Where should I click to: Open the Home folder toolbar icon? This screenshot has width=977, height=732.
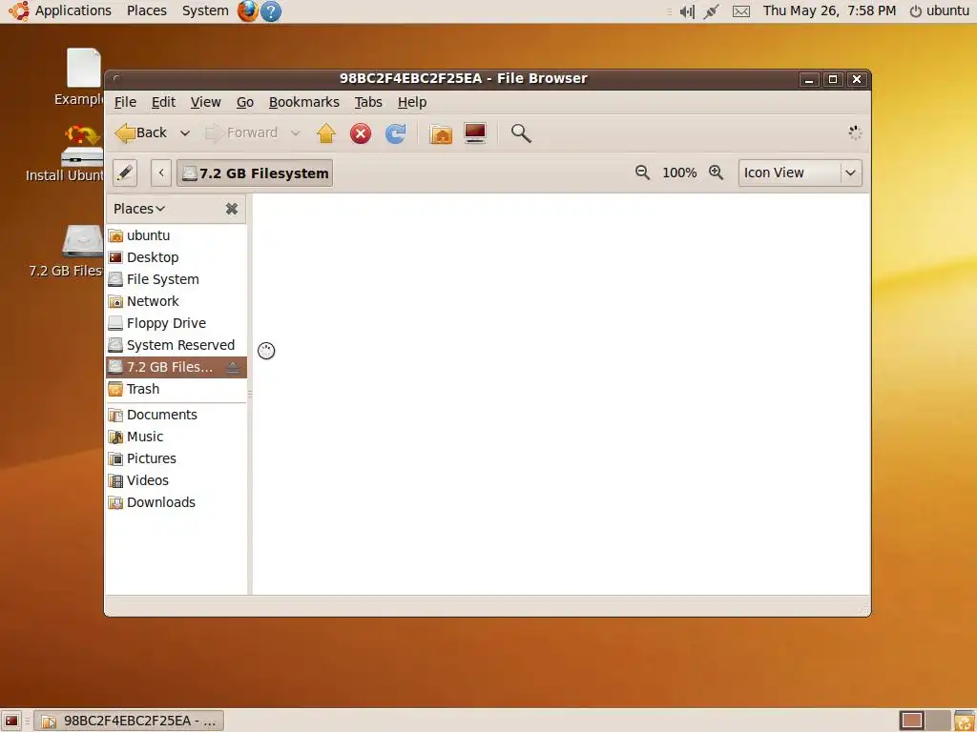coord(441,133)
